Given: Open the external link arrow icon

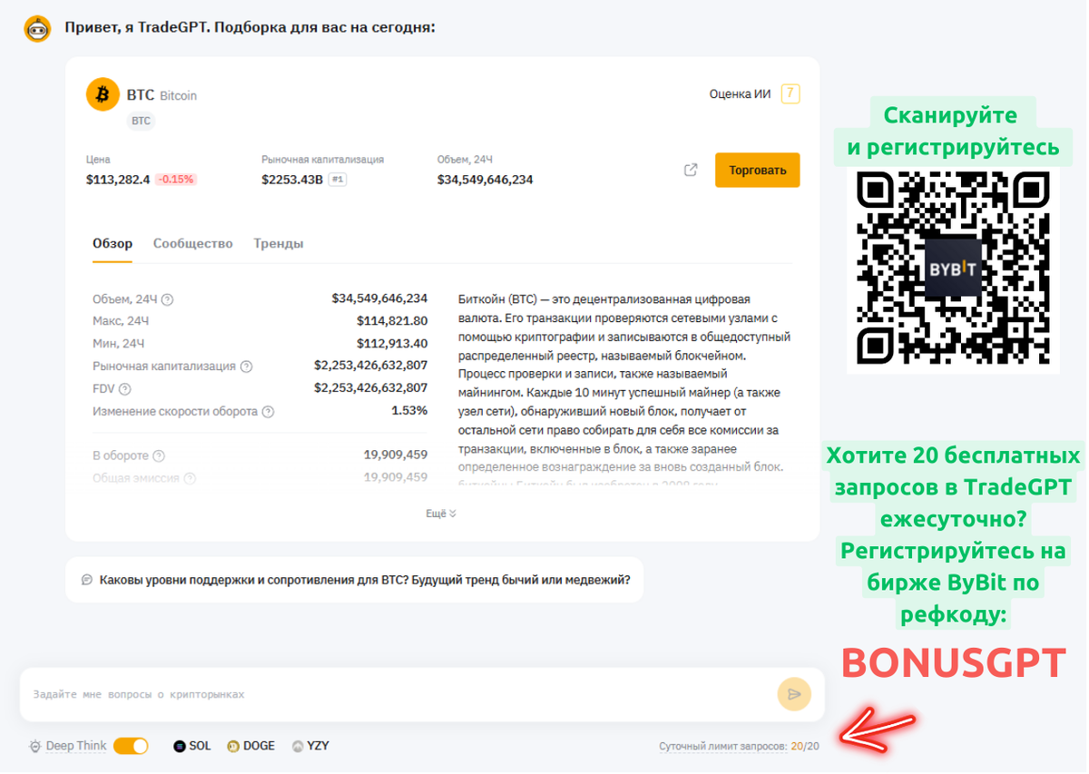Looking at the screenshot, I should pos(691,170).
